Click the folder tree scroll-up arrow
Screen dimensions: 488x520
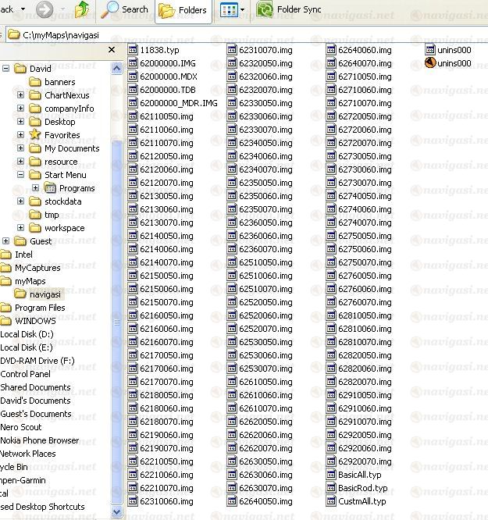(117, 69)
